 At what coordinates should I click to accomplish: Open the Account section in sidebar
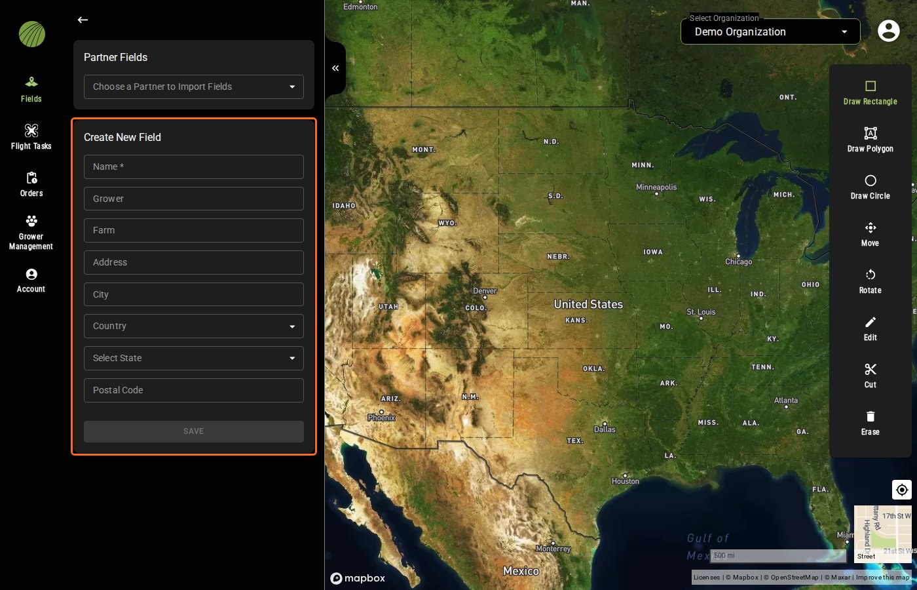31,280
